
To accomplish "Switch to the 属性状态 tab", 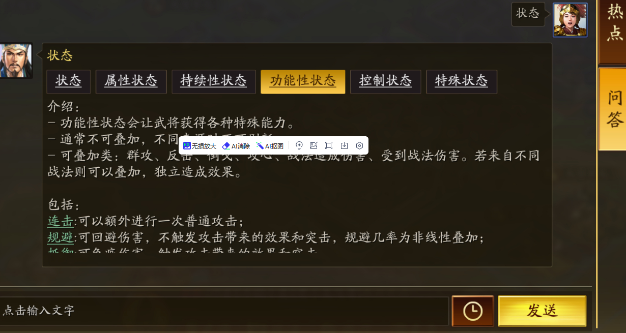I will click(131, 81).
